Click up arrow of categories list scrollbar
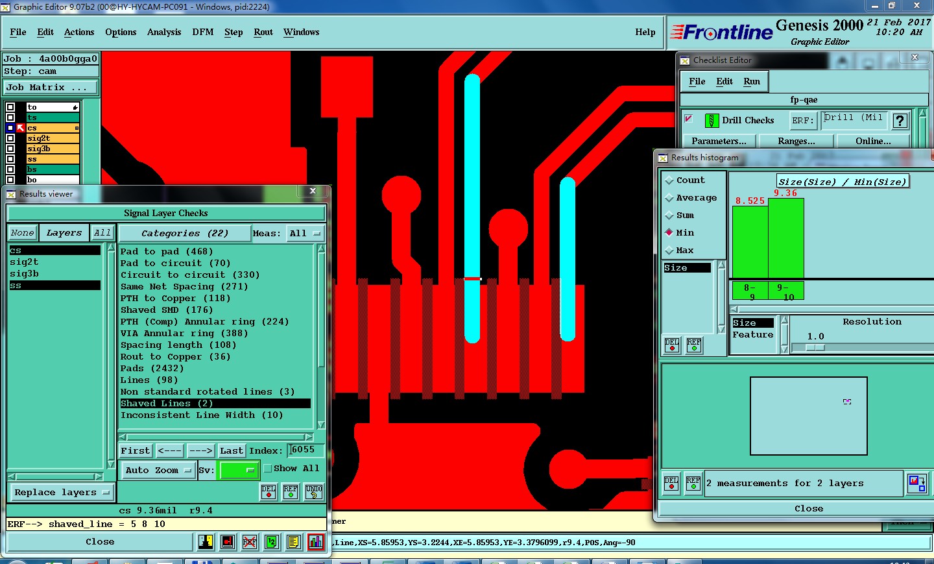 (321, 250)
